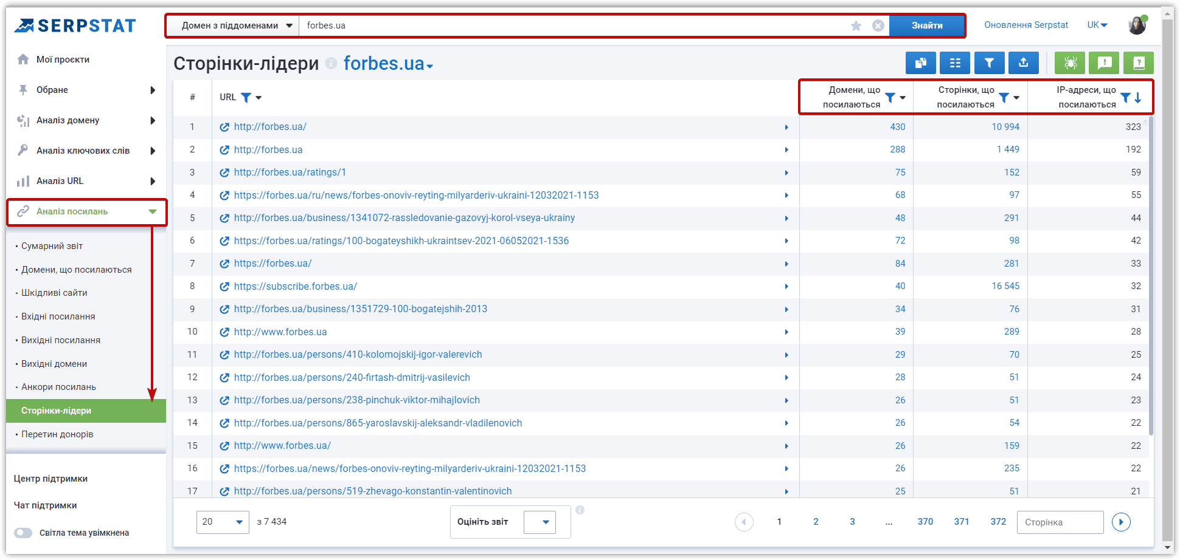Image resolution: width=1180 pixels, height=560 pixels.
Task: Open Вихідні посилання report
Action: tap(61, 340)
